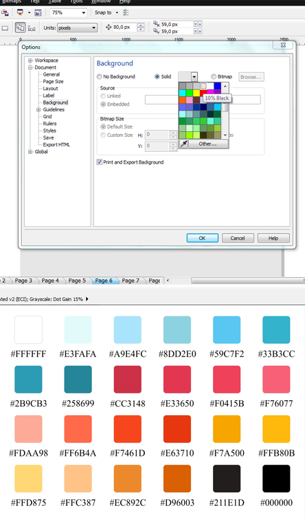This screenshot has width=305, height=517.
Task: Pick the yellow swatch in the color palette
Action: 196,93
